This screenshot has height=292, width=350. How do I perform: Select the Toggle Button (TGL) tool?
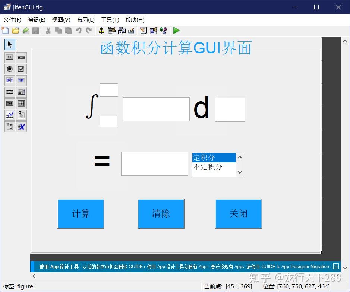click(x=10, y=103)
